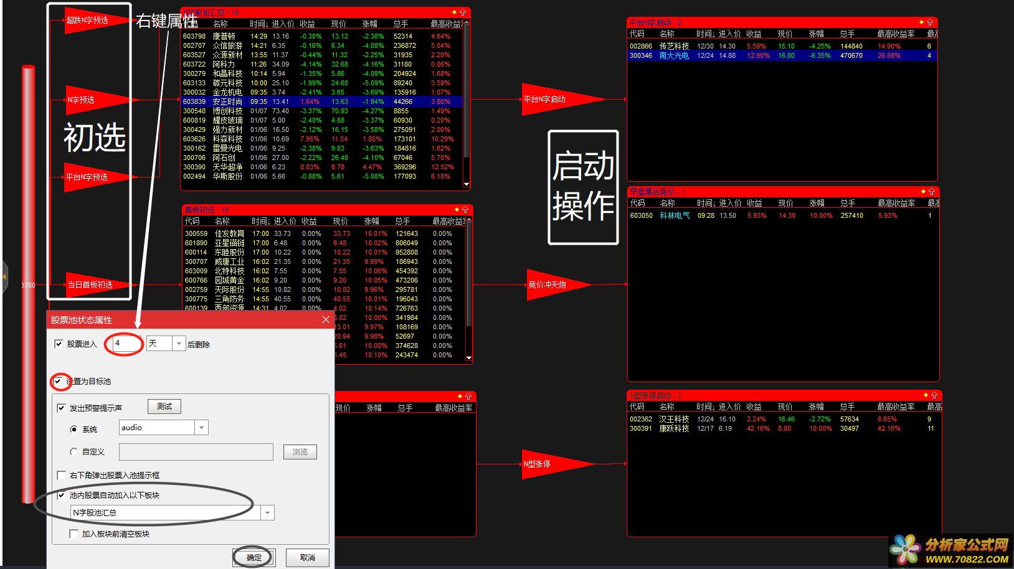Click yellow diamond icon on N字股池汇总 panel
This screenshot has height=569, width=1014.
point(455,12)
